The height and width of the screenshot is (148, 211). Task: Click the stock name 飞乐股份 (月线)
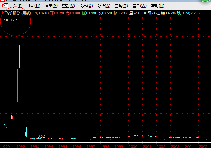pyautogui.click(x=18, y=13)
